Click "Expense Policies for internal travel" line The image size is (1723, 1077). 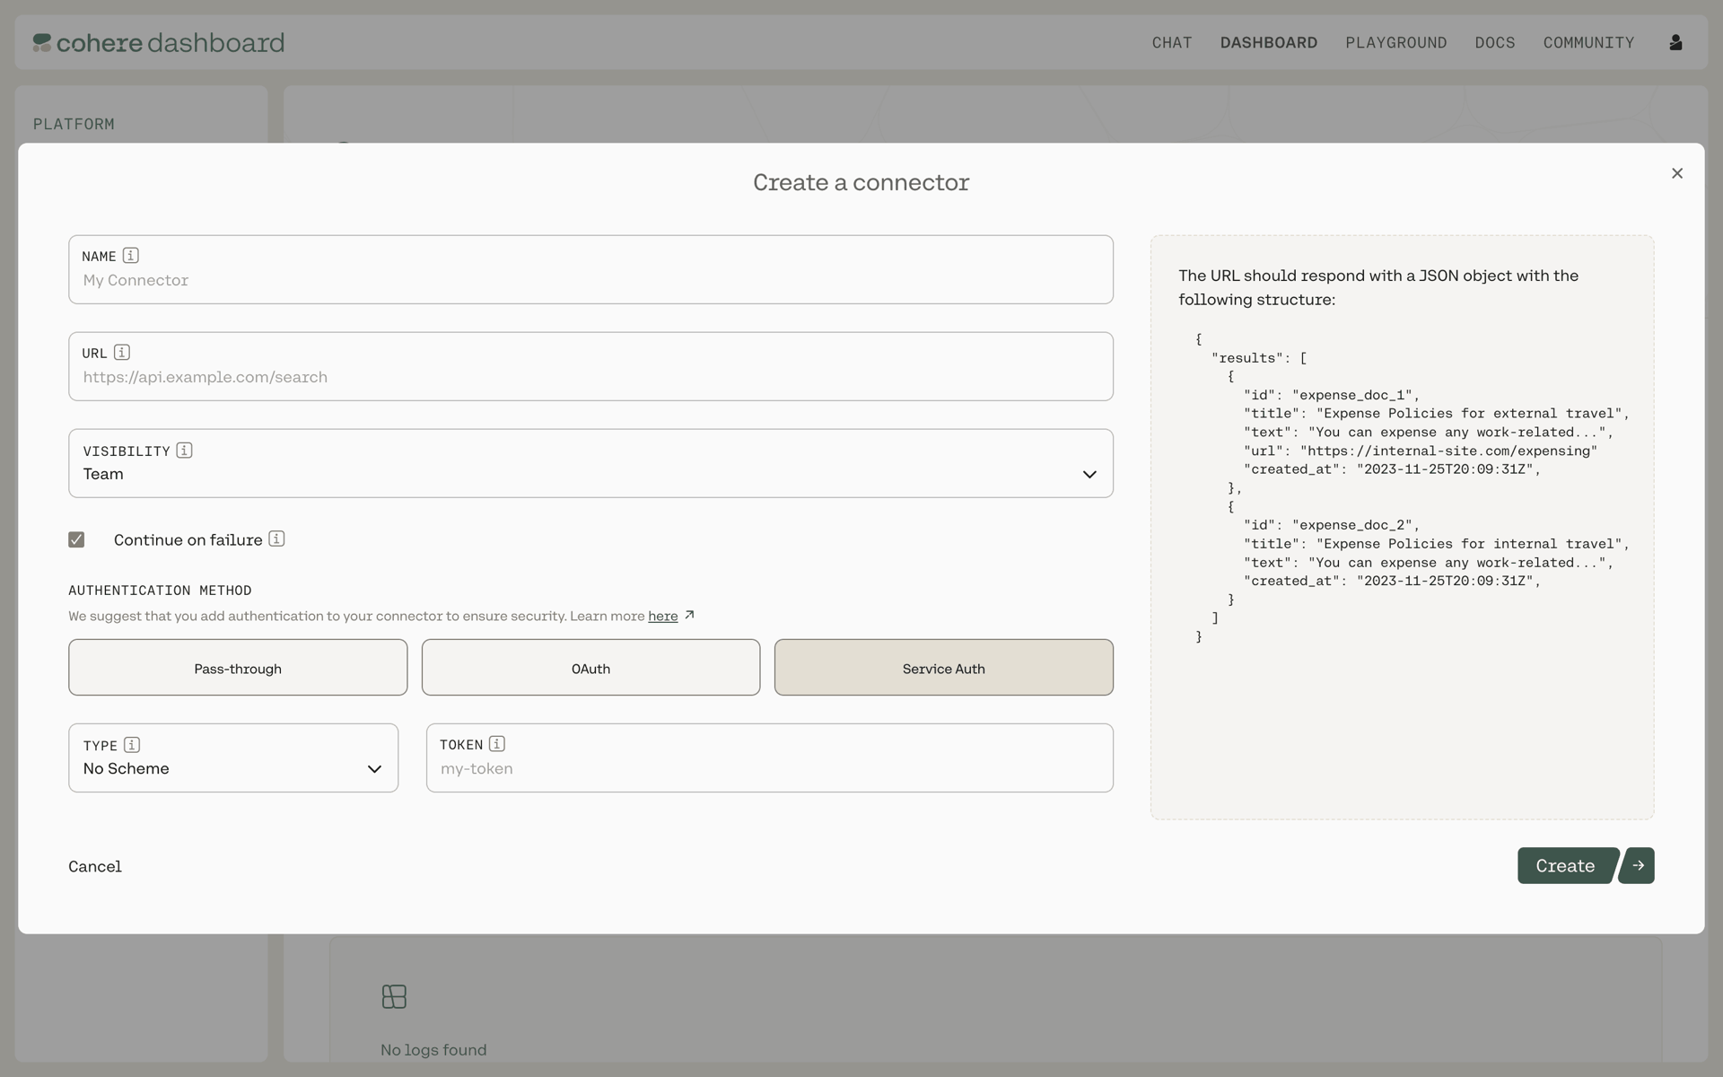pyautogui.click(x=1437, y=544)
